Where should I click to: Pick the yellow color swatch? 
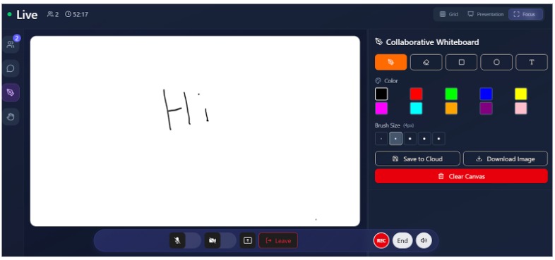point(520,94)
